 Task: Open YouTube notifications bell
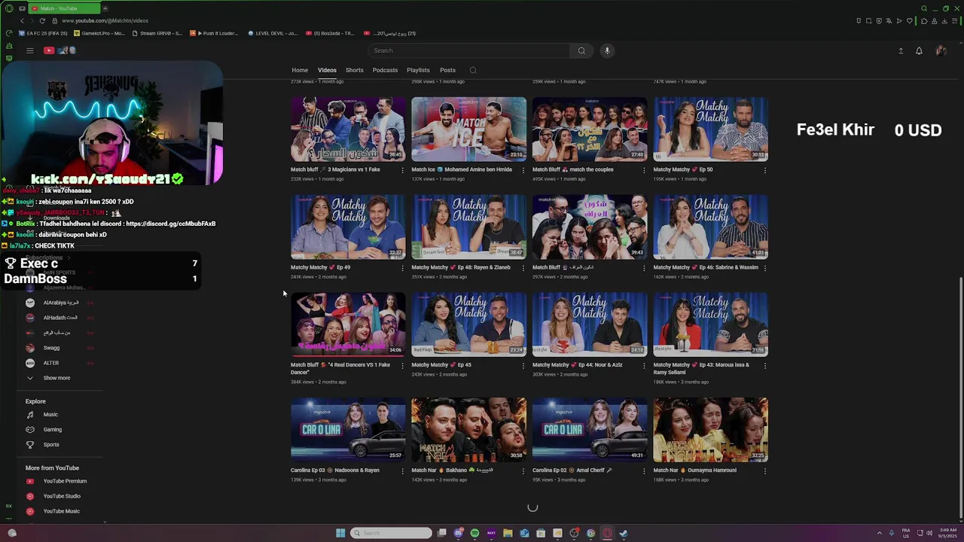919,50
